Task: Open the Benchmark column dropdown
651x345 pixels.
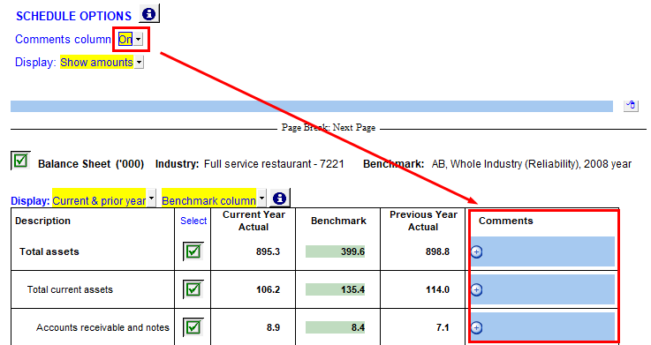Action: click(x=261, y=198)
